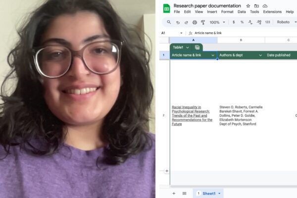Move document using the folder icon
297x198 pixels.
coord(256,6)
